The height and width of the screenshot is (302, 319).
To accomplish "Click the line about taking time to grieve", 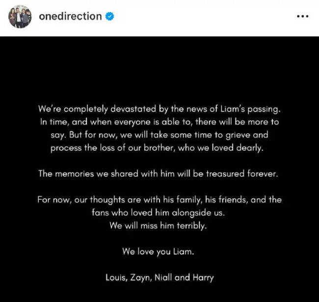I will tap(159, 135).
